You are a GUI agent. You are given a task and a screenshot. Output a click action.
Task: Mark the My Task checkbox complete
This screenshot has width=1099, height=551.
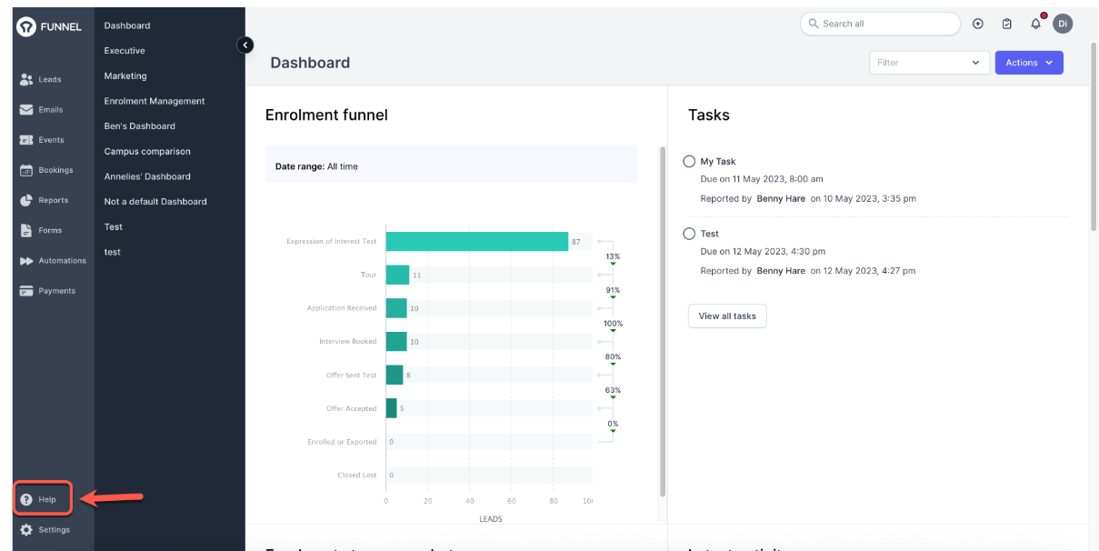[x=688, y=161]
